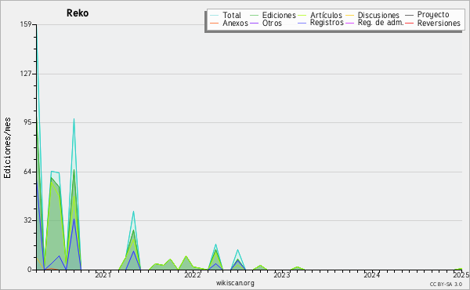This screenshot has width=470, height=290.
Task: Select the Artículos legend entry
Action: click(326, 15)
